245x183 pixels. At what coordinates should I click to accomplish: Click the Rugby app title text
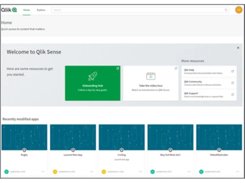(24, 155)
